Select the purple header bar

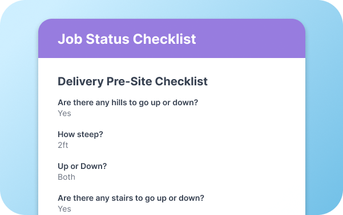pos(172,38)
